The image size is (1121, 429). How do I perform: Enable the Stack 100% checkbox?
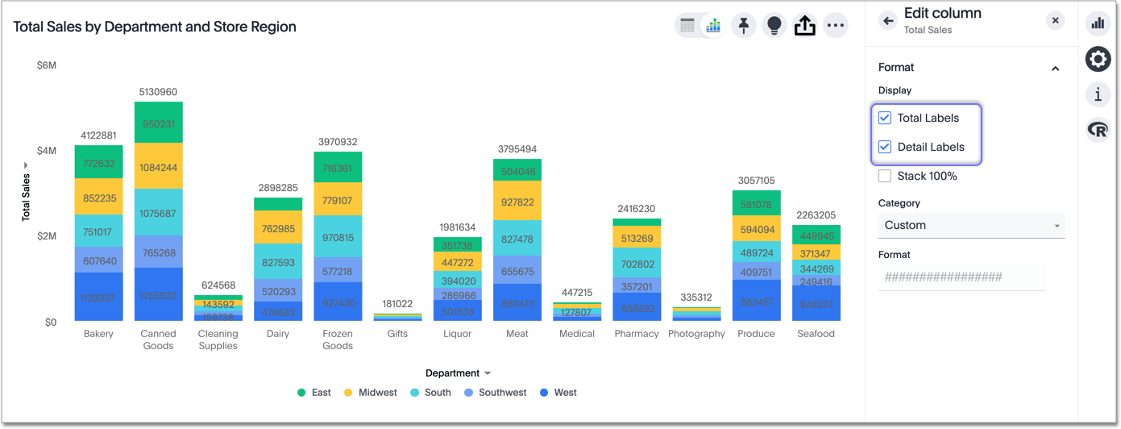pos(885,176)
